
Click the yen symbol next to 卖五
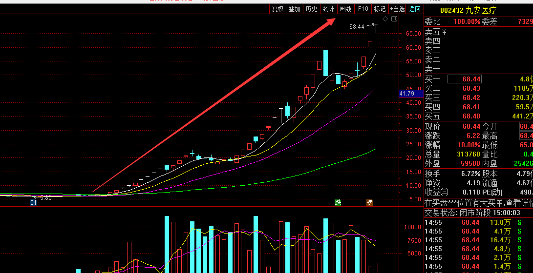[444, 32]
